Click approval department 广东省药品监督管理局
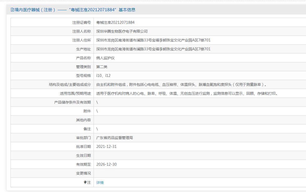The width and height of the screenshot is (306, 192). pos(114,138)
